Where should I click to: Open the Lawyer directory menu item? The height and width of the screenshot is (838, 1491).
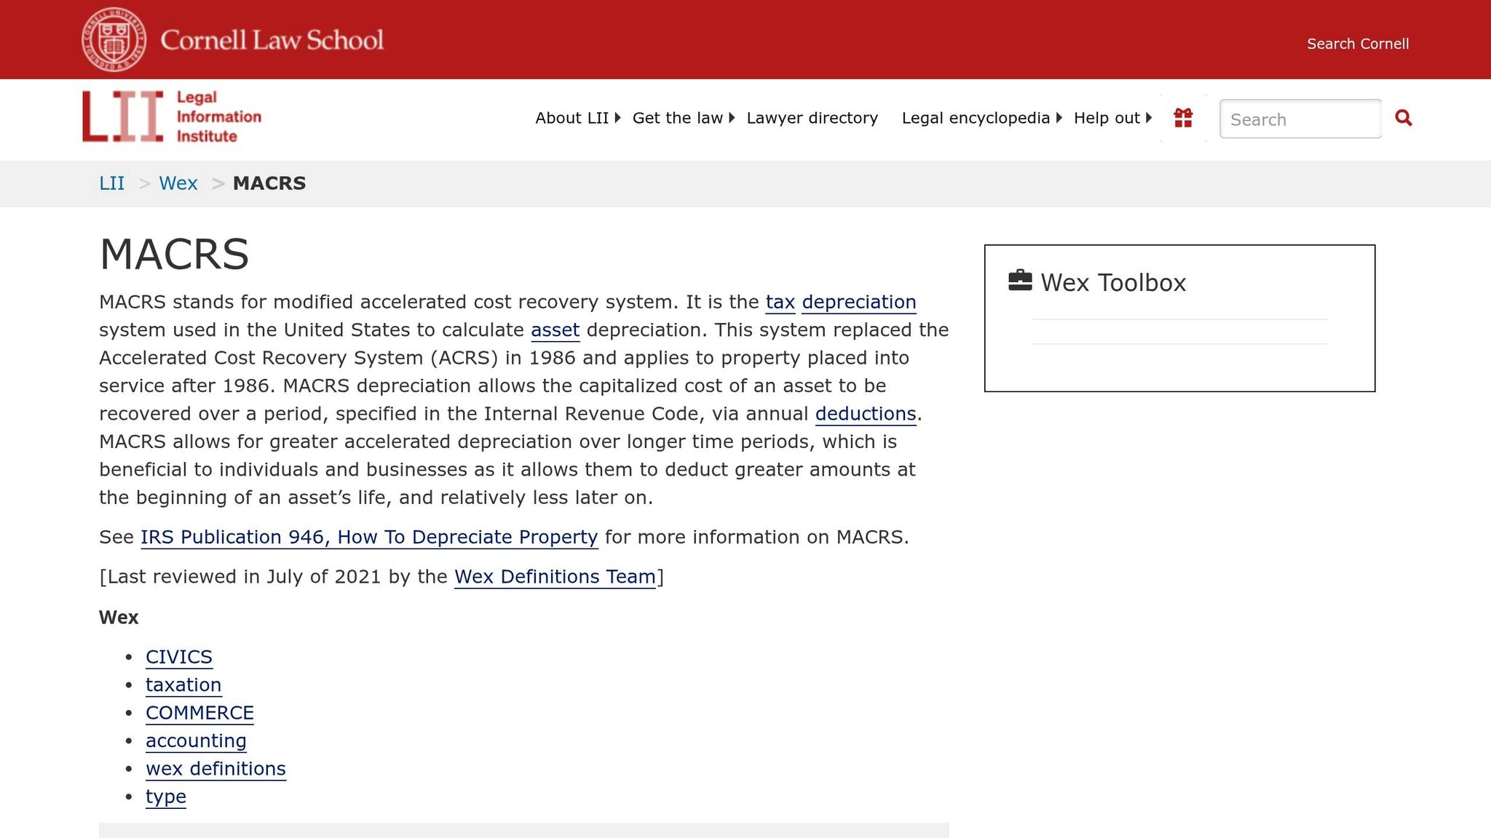click(812, 118)
